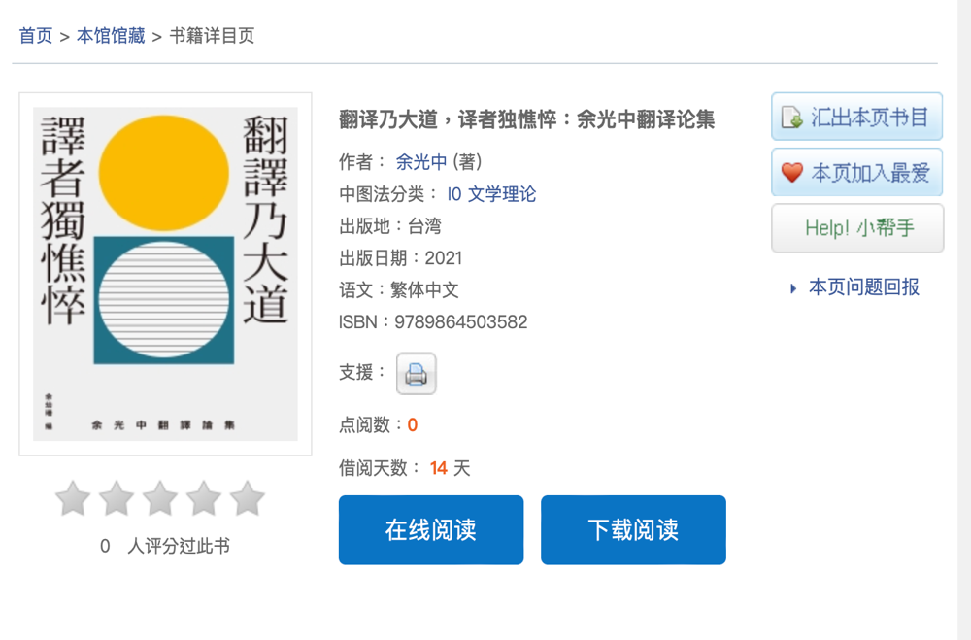Click the 汇出本页书目 button label
971x640 pixels.
tap(869, 118)
